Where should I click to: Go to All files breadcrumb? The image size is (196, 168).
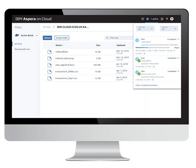click(x=47, y=27)
